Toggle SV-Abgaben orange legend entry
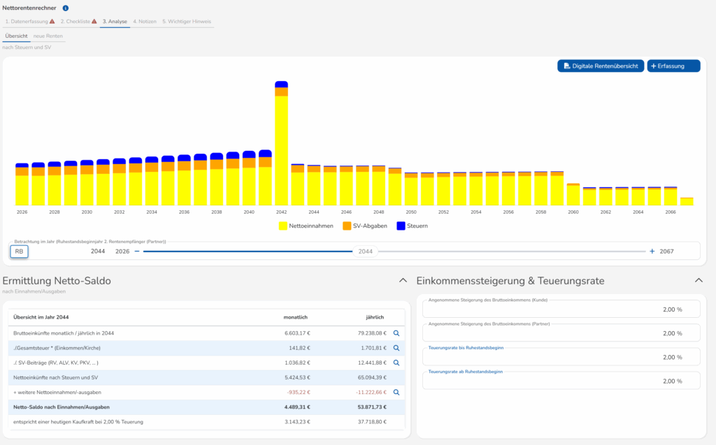Image resolution: width=716 pixels, height=445 pixels. click(x=365, y=226)
